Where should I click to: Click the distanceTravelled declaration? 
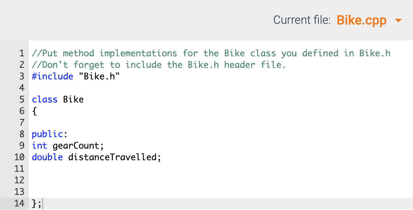tap(114, 157)
